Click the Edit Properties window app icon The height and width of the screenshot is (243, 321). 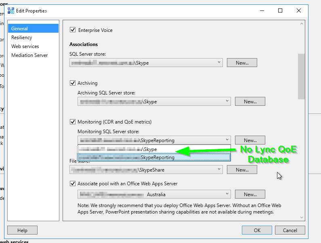pos(10,10)
